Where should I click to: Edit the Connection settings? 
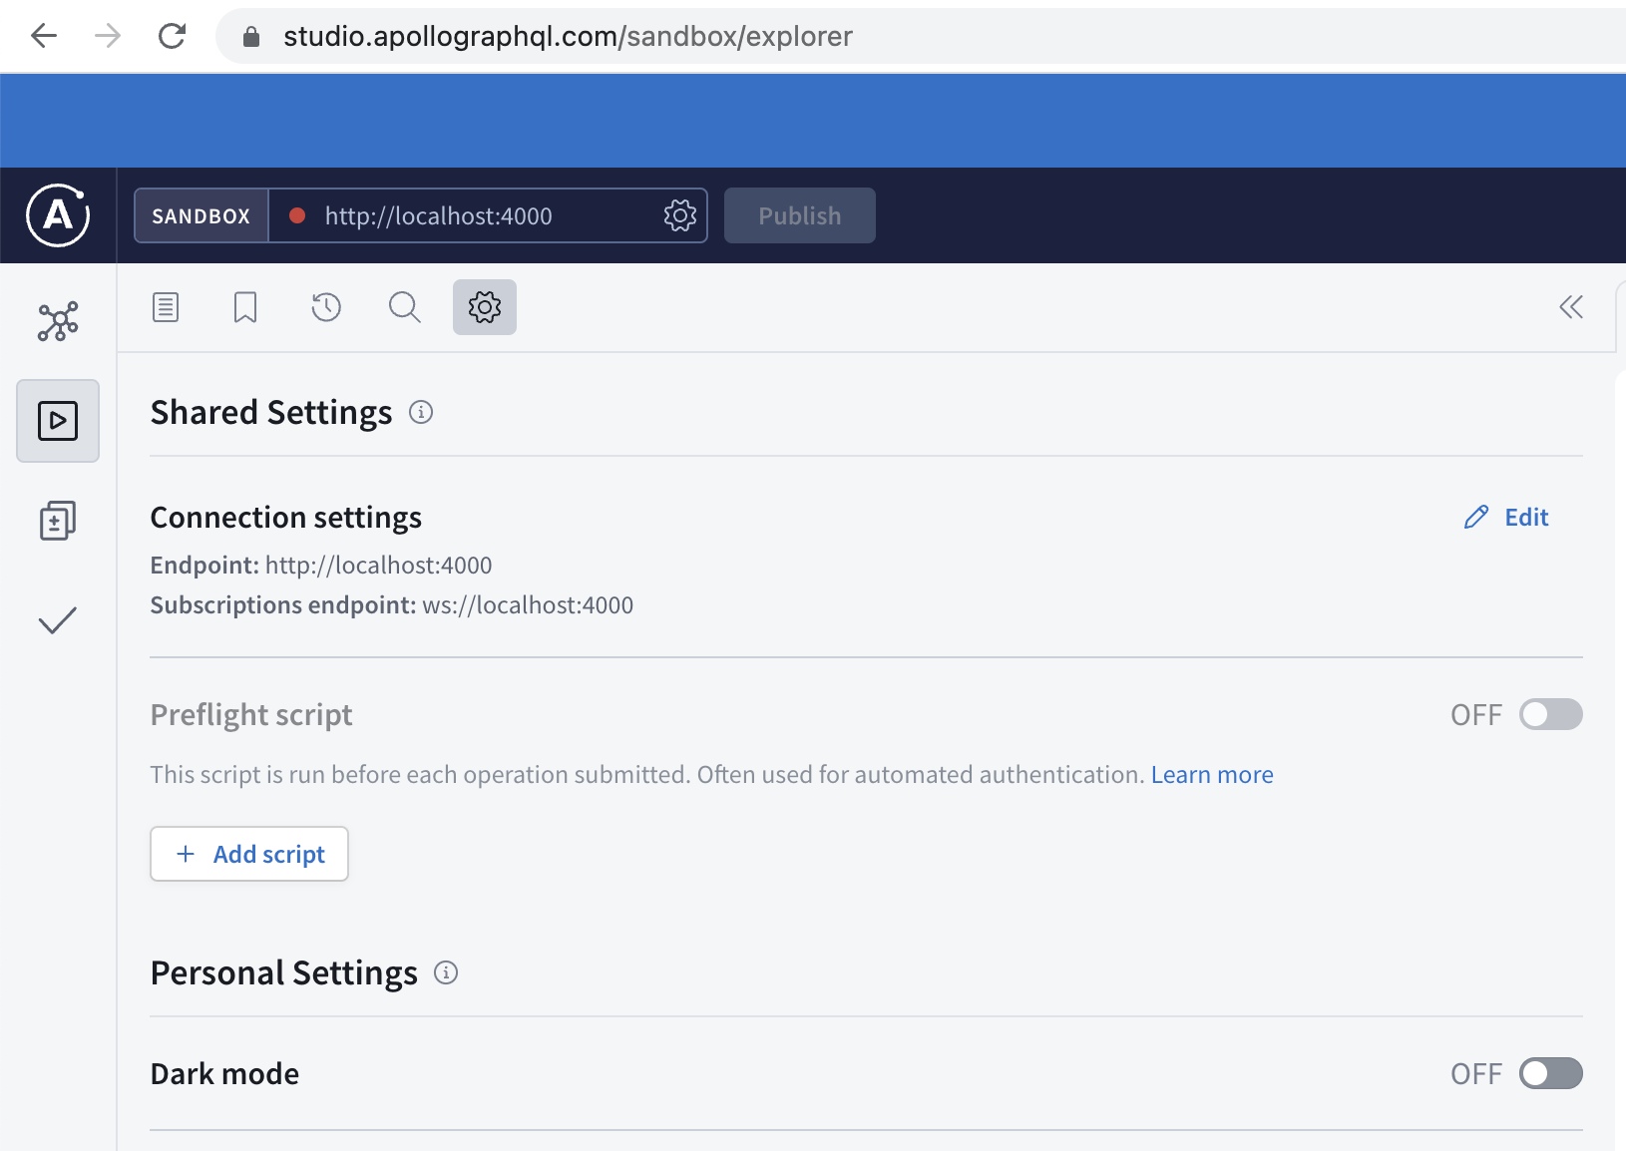pos(1506,517)
